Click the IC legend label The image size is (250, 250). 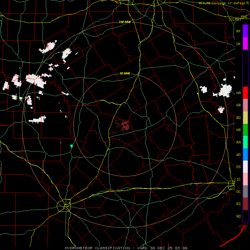pos(238,179)
